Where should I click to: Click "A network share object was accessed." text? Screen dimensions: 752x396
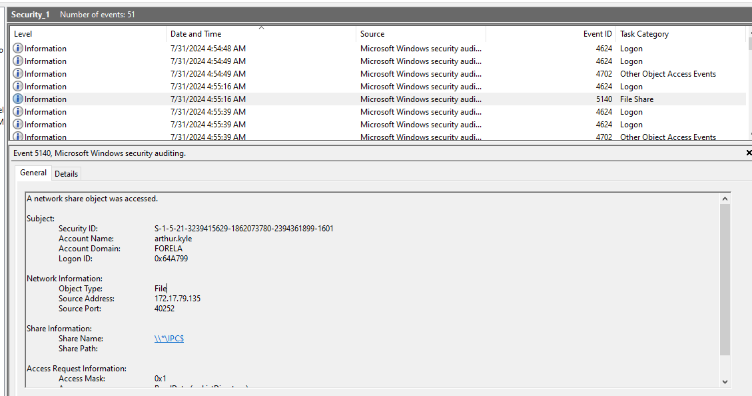(x=92, y=199)
